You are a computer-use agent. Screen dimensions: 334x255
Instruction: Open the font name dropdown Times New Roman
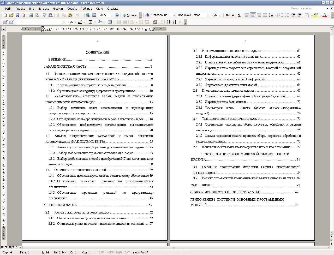pos(208,15)
